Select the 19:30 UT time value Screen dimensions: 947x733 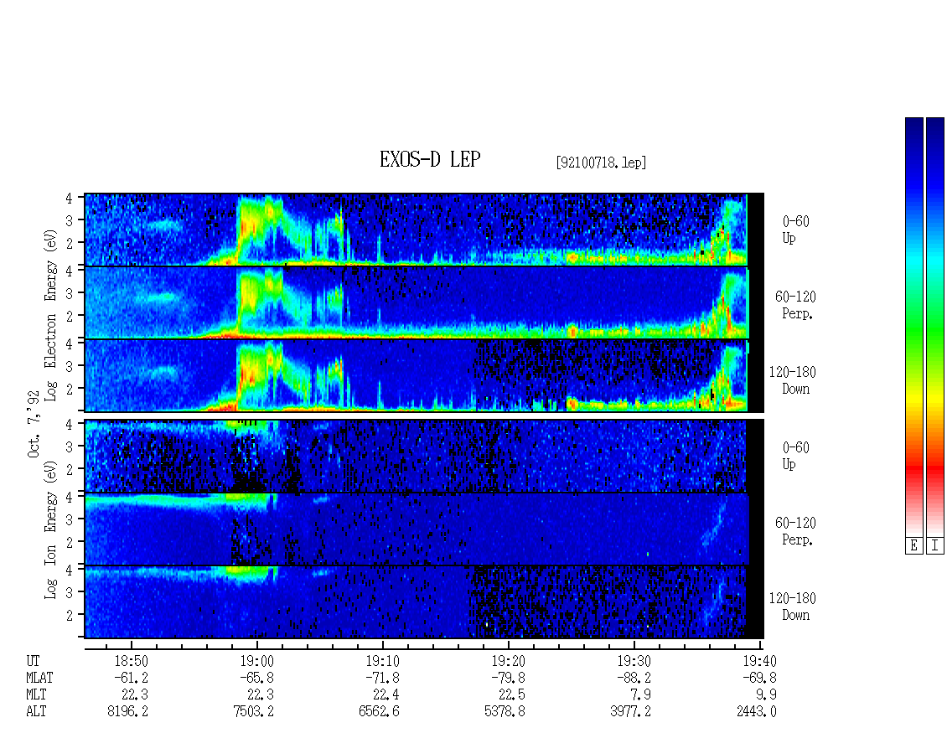(634, 661)
